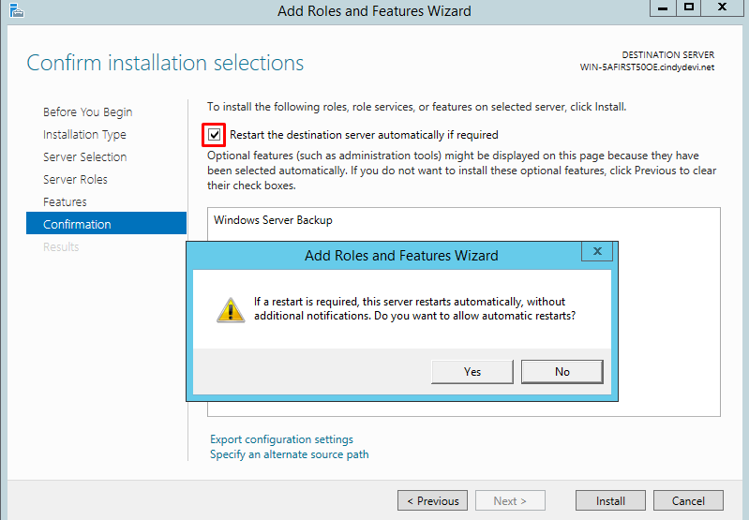Click Specify an alternate source path
Screen dimensions: 749x520
[x=289, y=454]
